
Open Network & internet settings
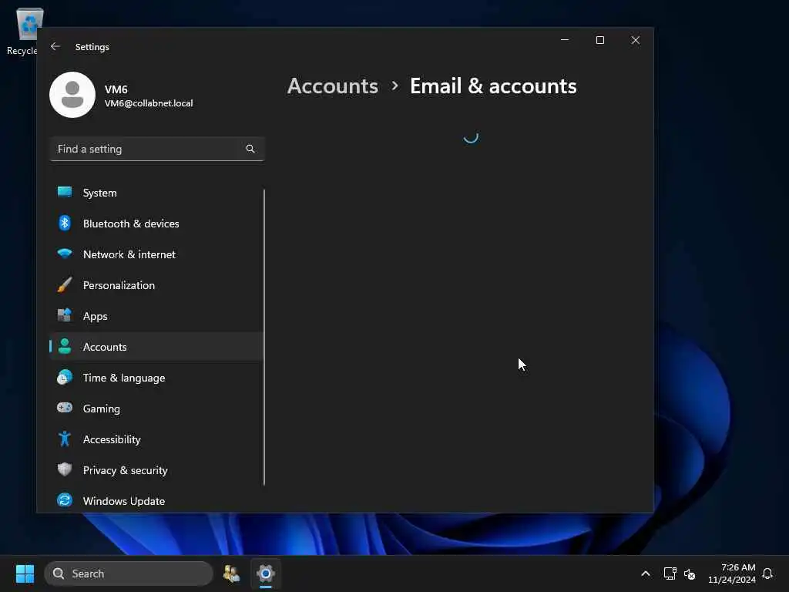(156, 254)
